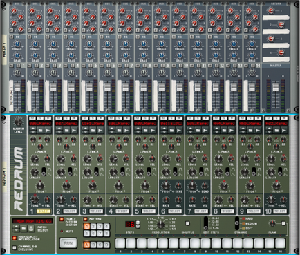Toggle High Quality Interpolation
Screen dimensions: 300x255
[x=15, y=238]
